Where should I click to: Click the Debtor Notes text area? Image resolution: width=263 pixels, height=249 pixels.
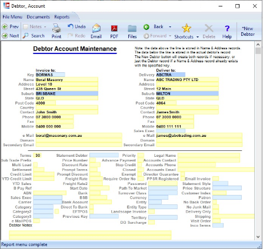90,235
